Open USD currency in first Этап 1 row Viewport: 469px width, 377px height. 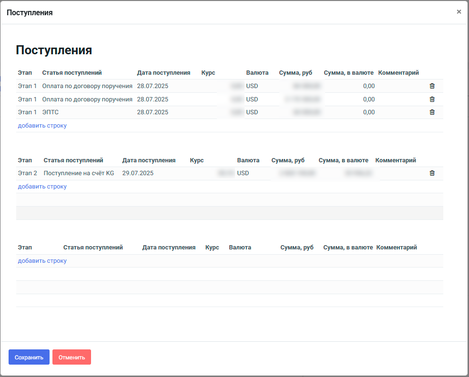(x=252, y=86)
